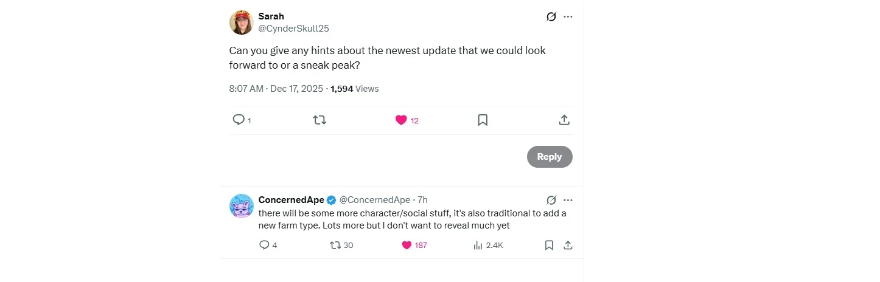View analytics for ConcernedApe's reply
Image resolution: width=880 pixels, height=282 pixels.
(x=478, y=245)
